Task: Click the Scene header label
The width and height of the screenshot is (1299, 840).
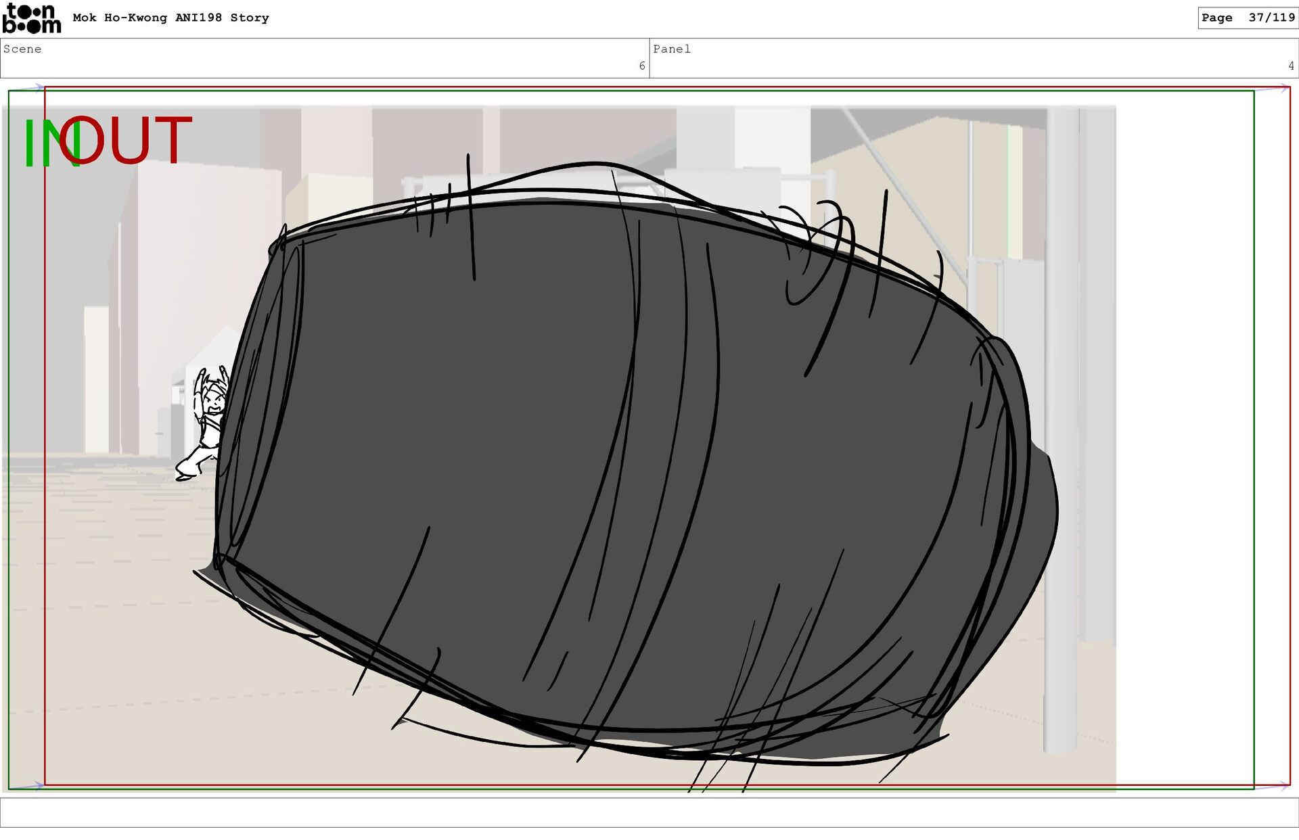Action: tap(22, 49)
